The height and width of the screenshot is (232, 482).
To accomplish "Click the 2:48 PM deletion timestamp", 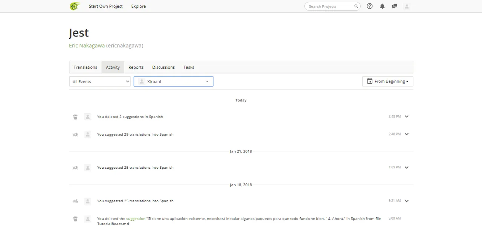I will pyautogui.click(x=395, y=117).
